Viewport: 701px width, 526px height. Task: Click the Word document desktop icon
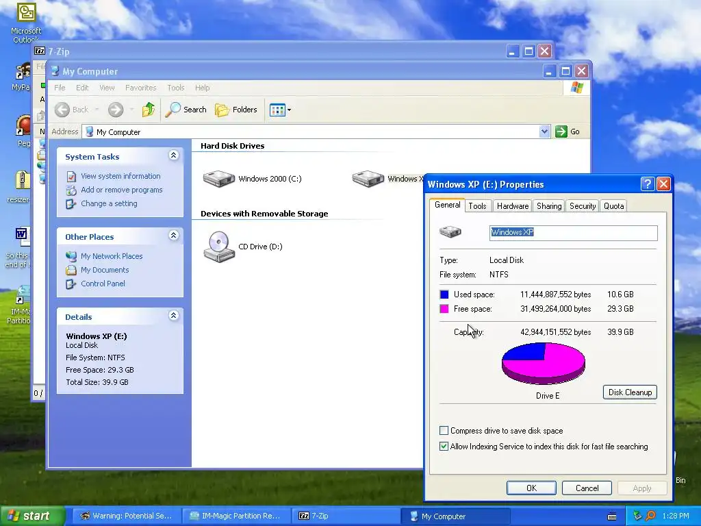tap(23, 236)
